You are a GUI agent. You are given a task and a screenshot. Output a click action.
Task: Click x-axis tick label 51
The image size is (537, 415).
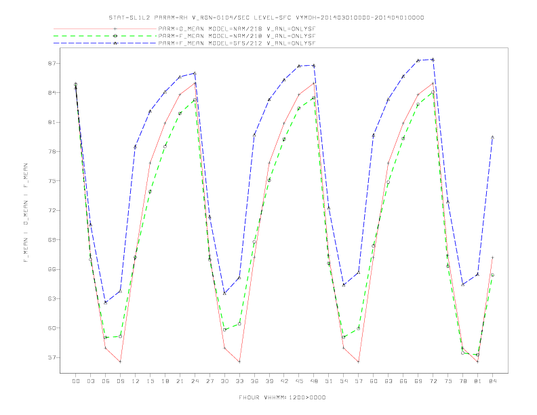(x=329, y=381)
